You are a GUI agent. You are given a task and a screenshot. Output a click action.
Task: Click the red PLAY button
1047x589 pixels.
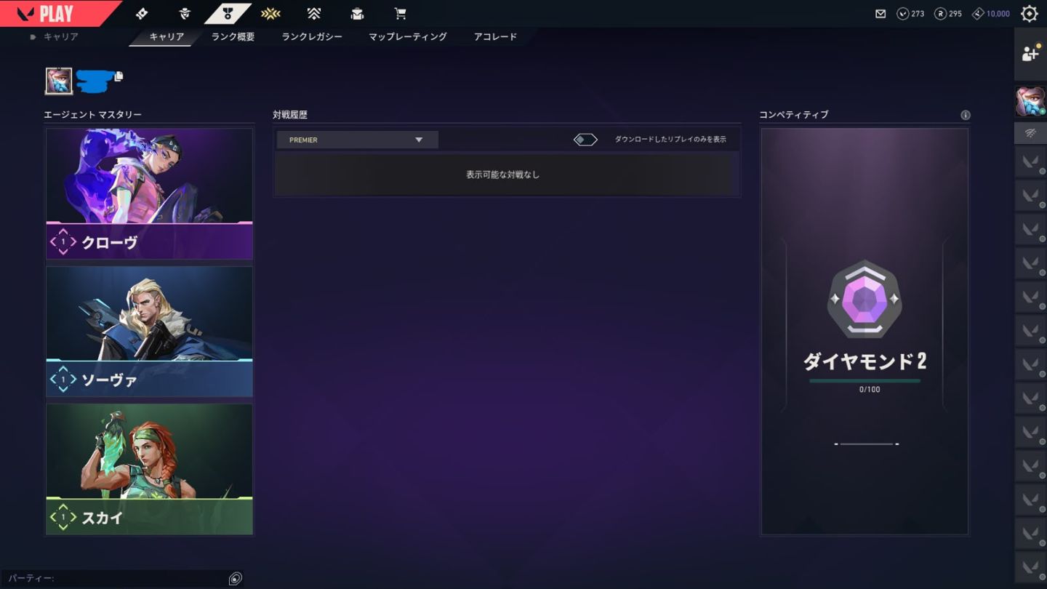(57, 13)
